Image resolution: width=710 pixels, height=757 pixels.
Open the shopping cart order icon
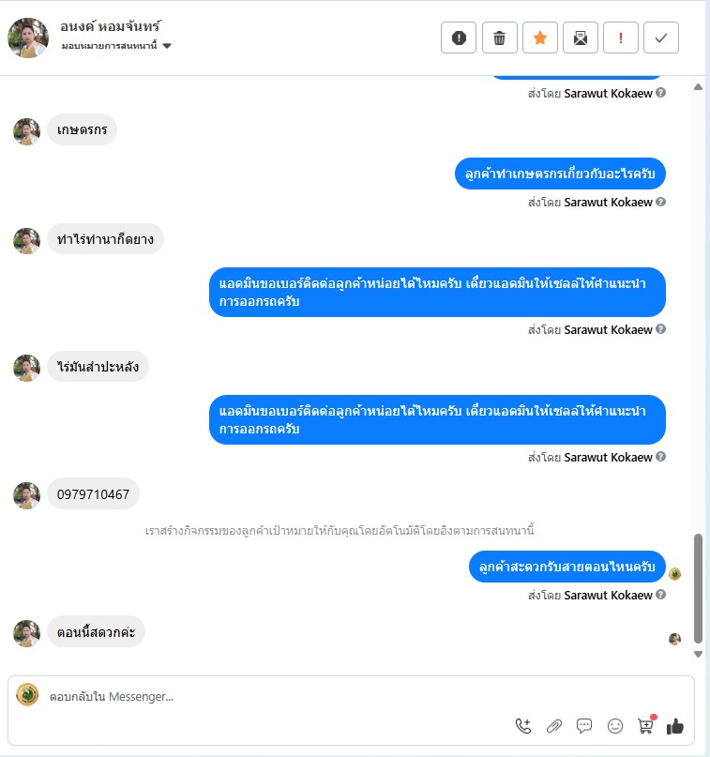(x=646, y=726)
